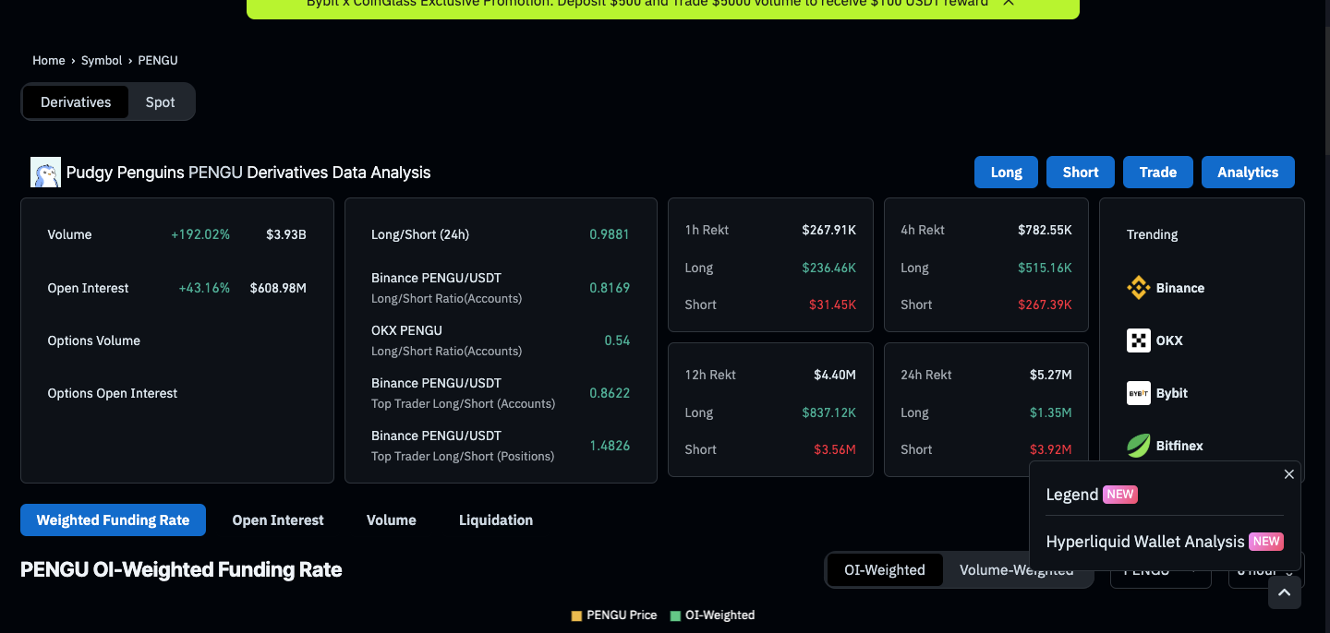Click Open Interest value $608.98M
This screenshot has width=1330, height=633.
[x=278, y=288]
